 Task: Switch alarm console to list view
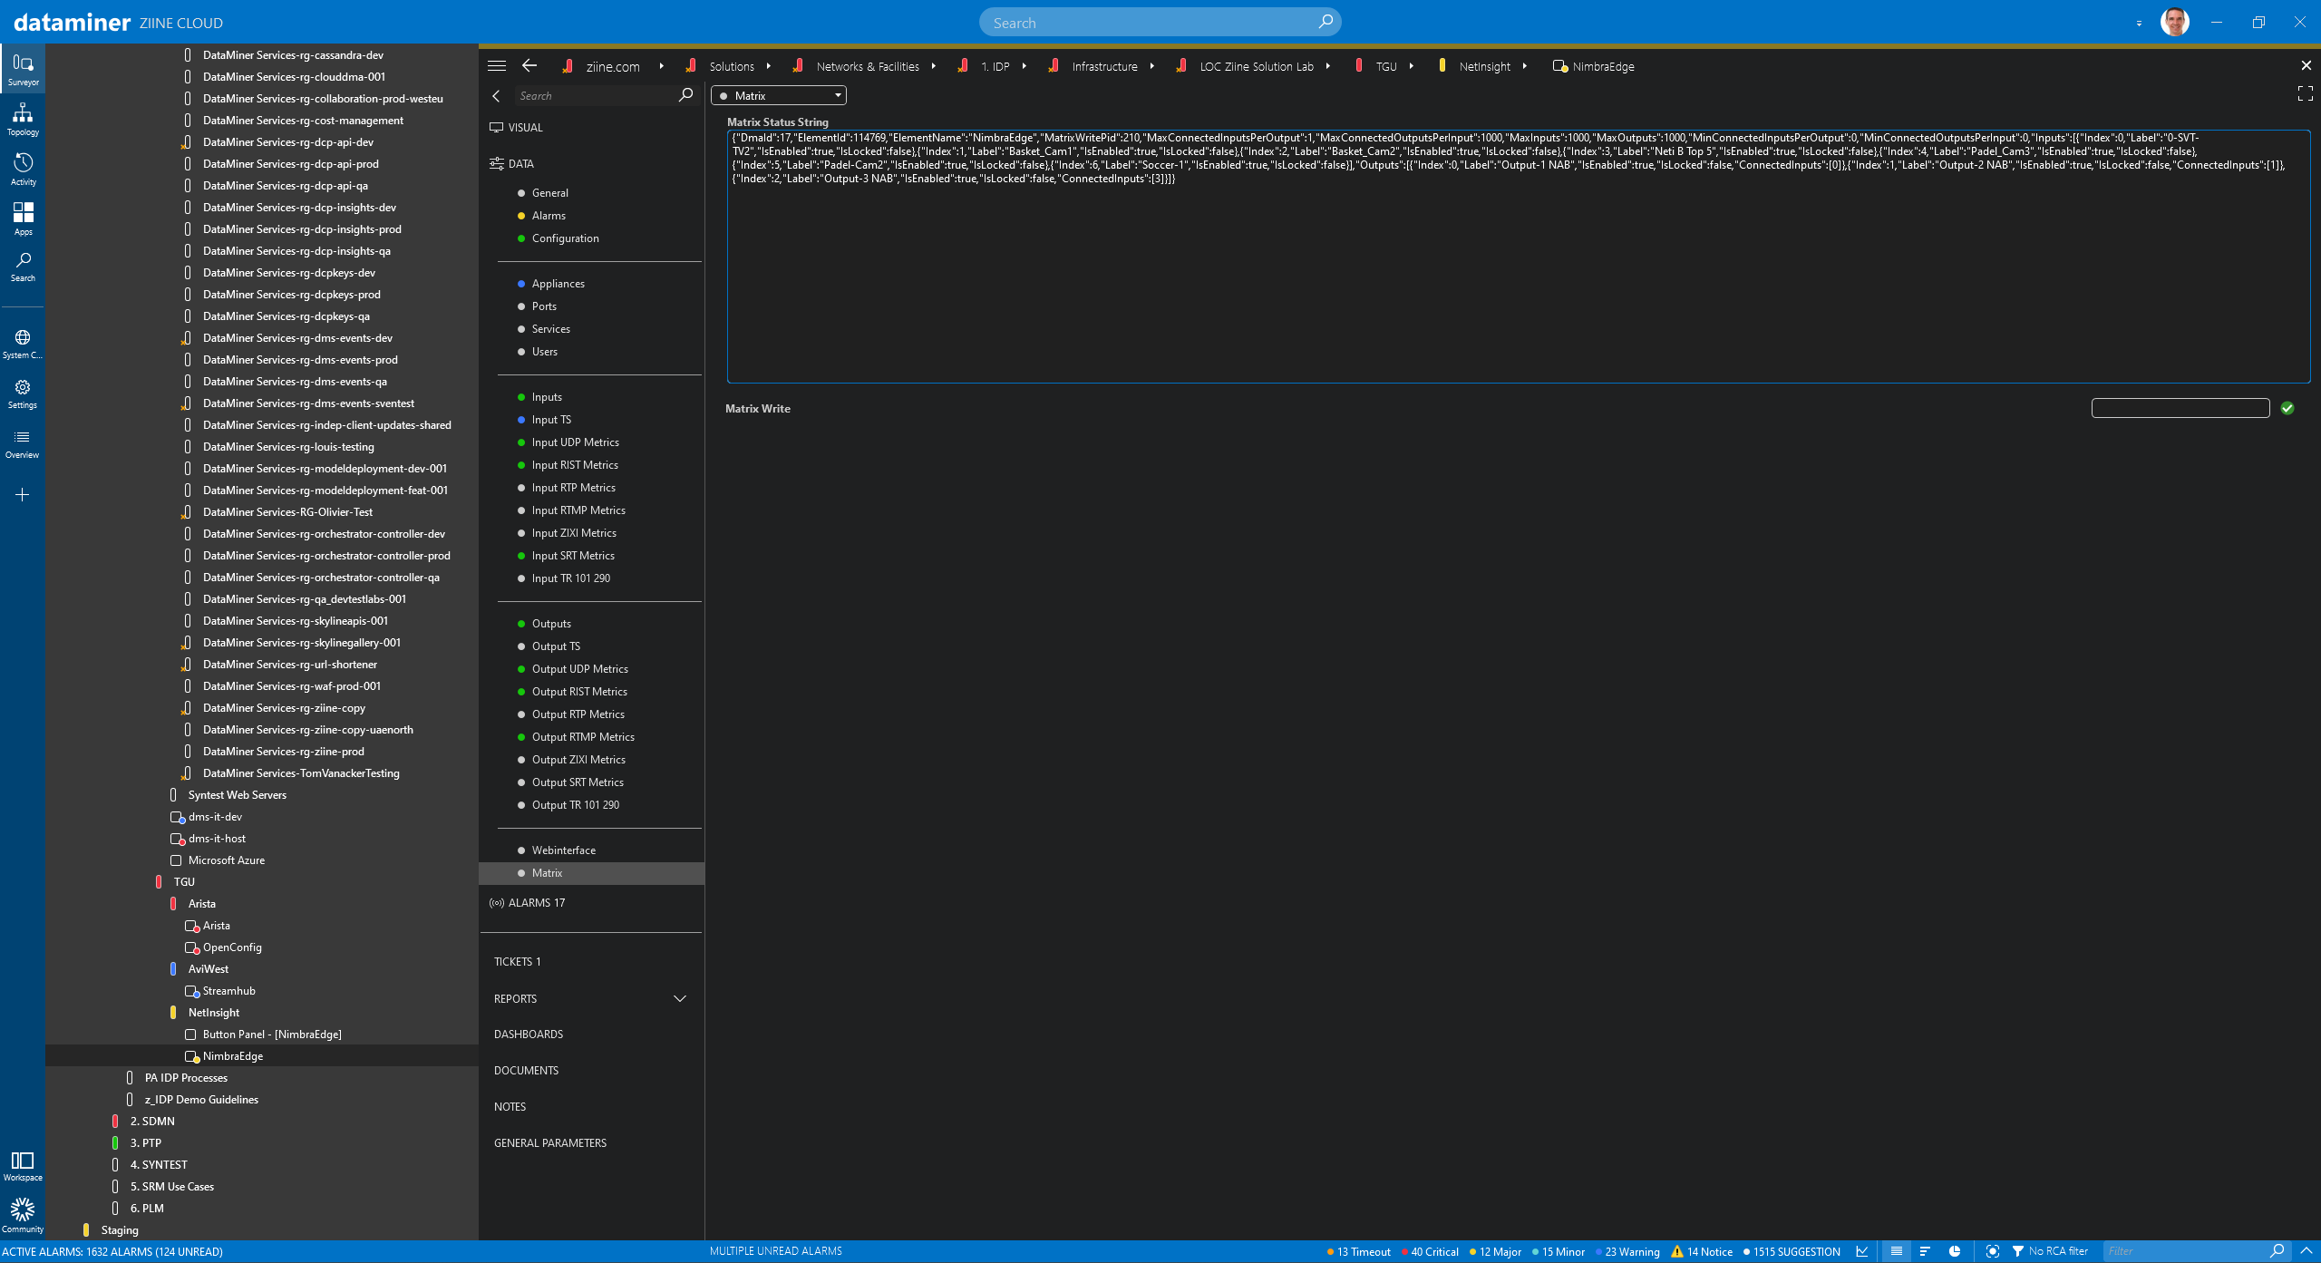pyautogui.click(x=1896, y=1251)
